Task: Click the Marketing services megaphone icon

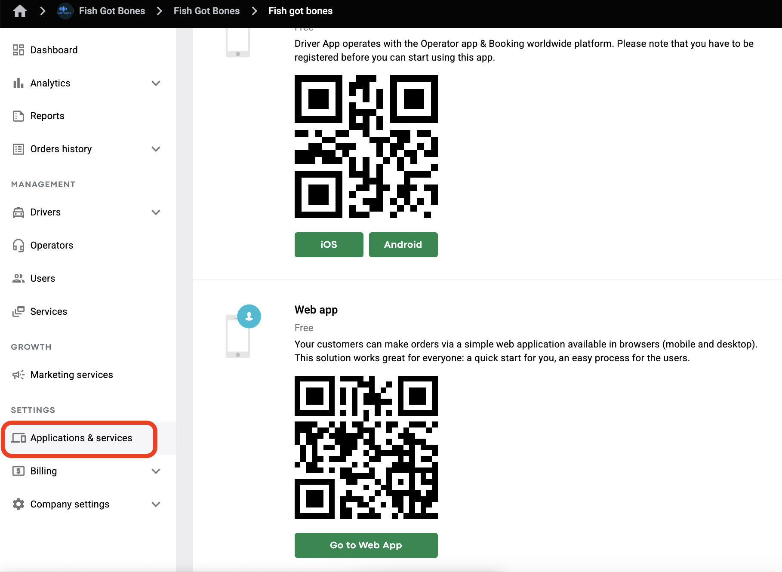Action: tap(18, 375)
